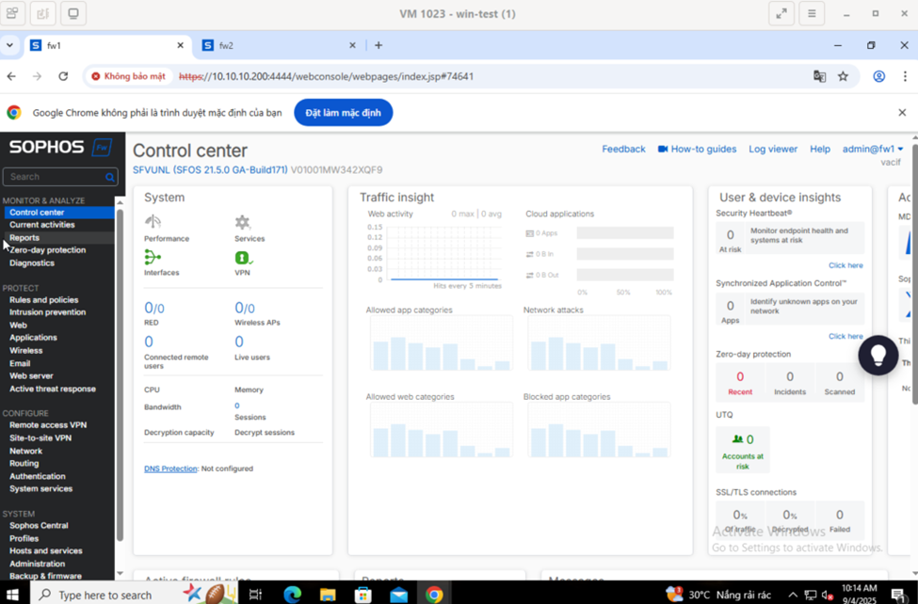Open the DNS Protection link
918x604 pixels.
(x=170, y=469)
